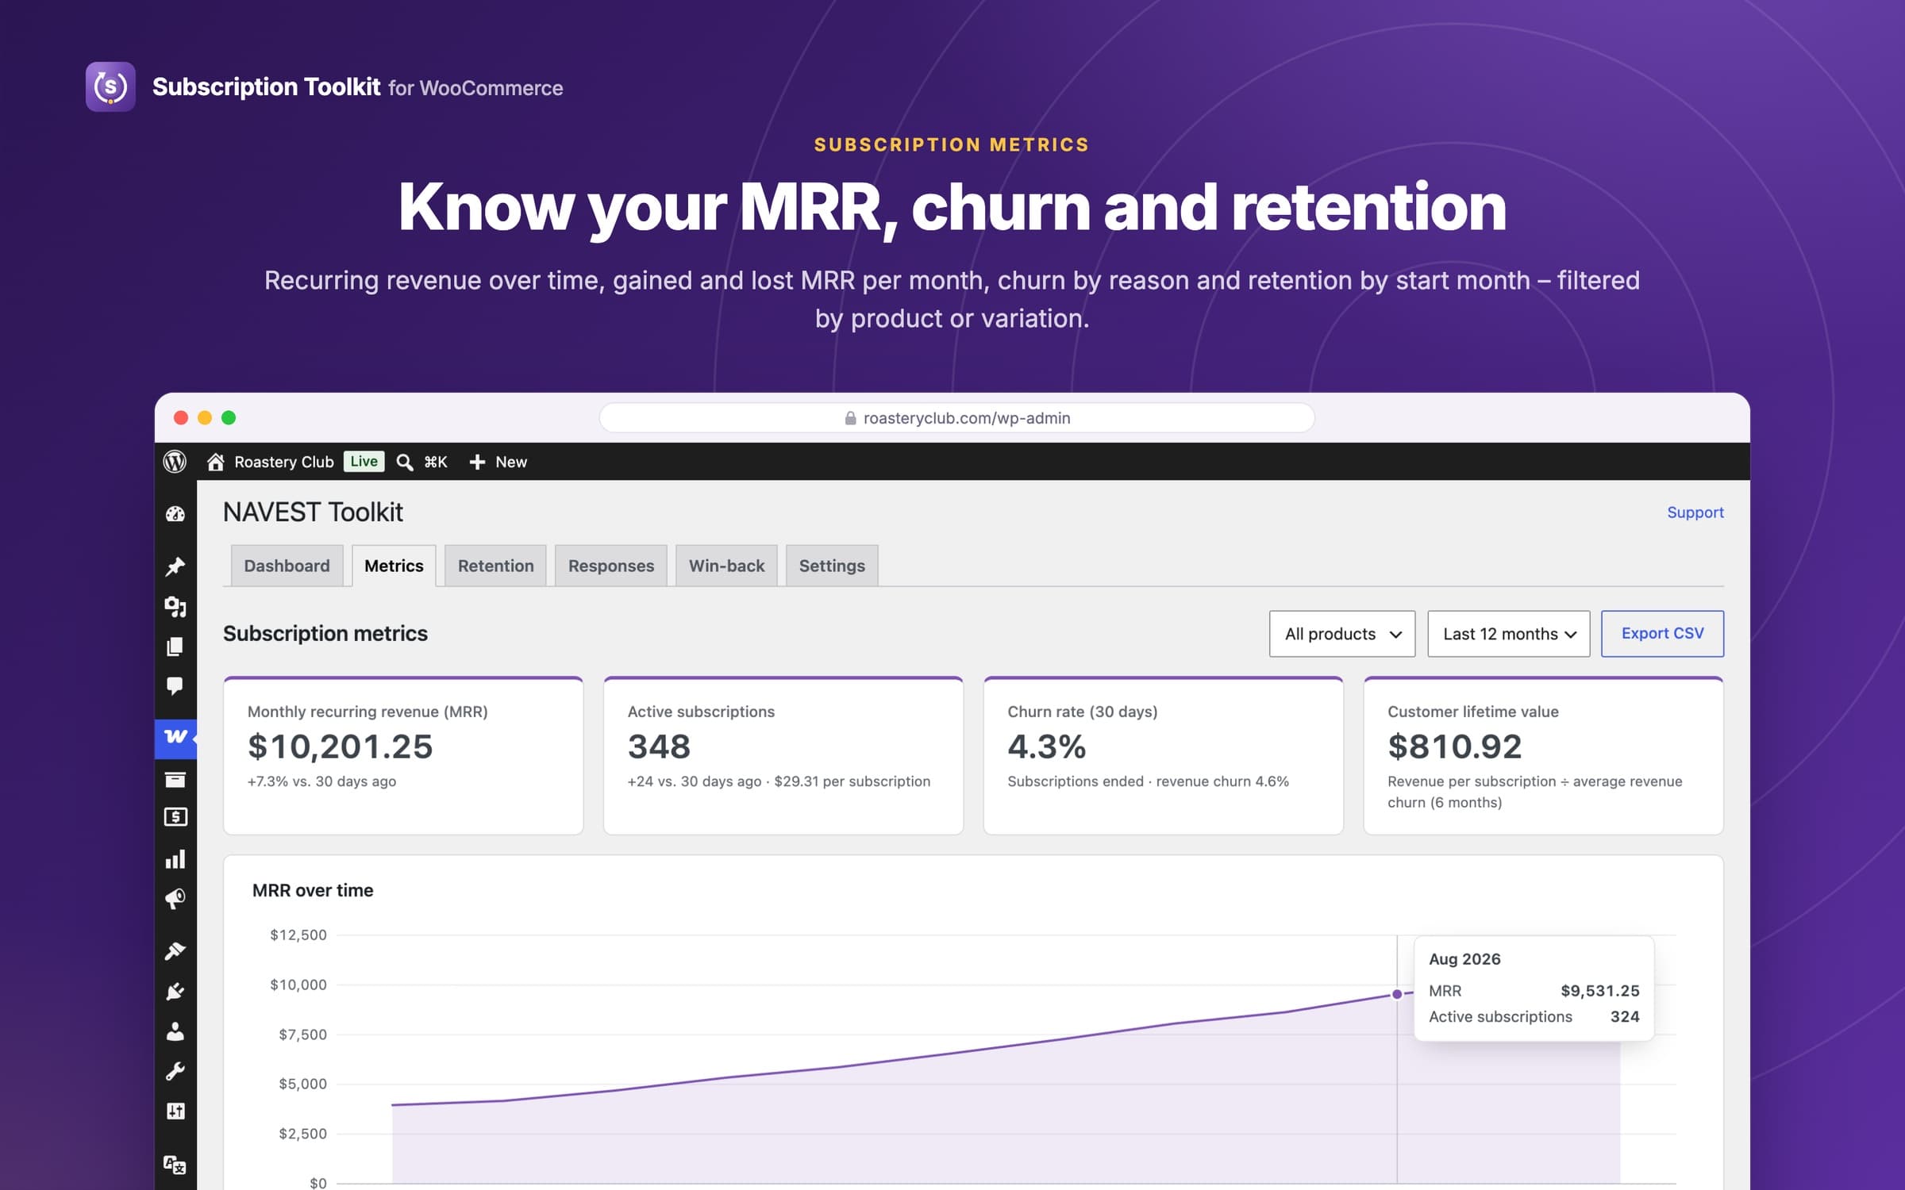Open the Comments bubble icon in the sidebar
1905x1190 pixels.
pos(175,685)
